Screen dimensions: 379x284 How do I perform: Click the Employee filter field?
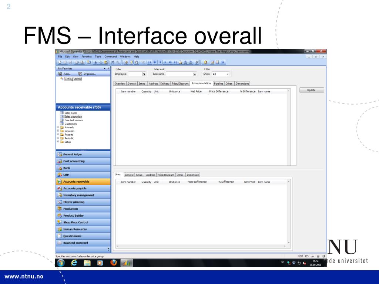point(135,74)
